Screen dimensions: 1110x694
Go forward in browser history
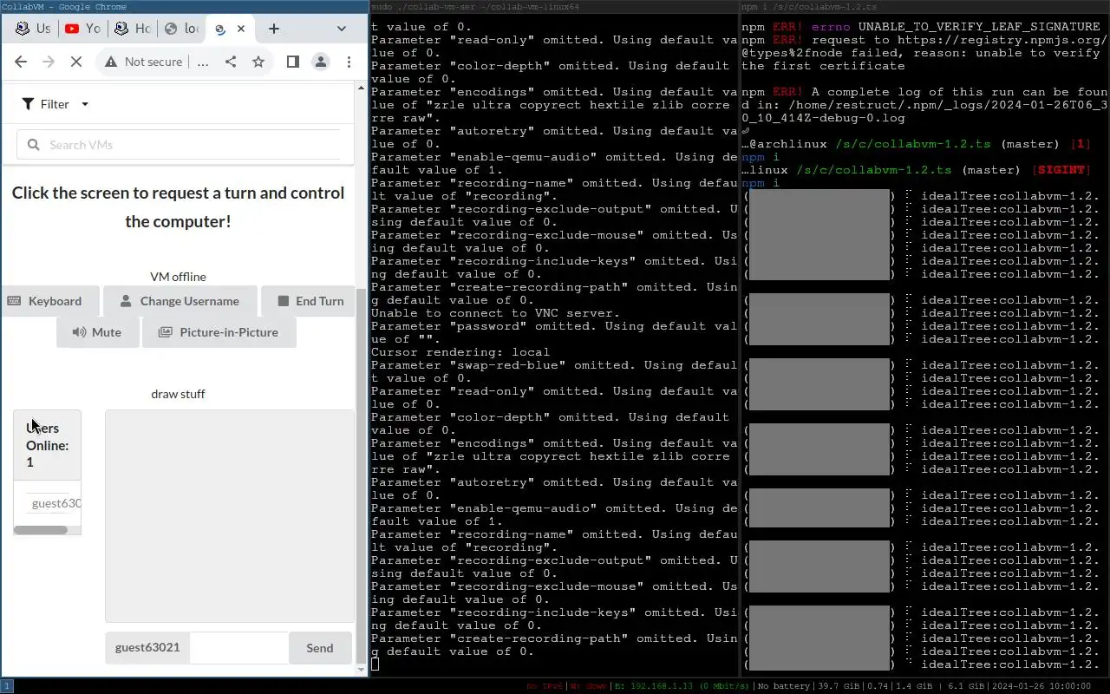[x=49, y=62]
